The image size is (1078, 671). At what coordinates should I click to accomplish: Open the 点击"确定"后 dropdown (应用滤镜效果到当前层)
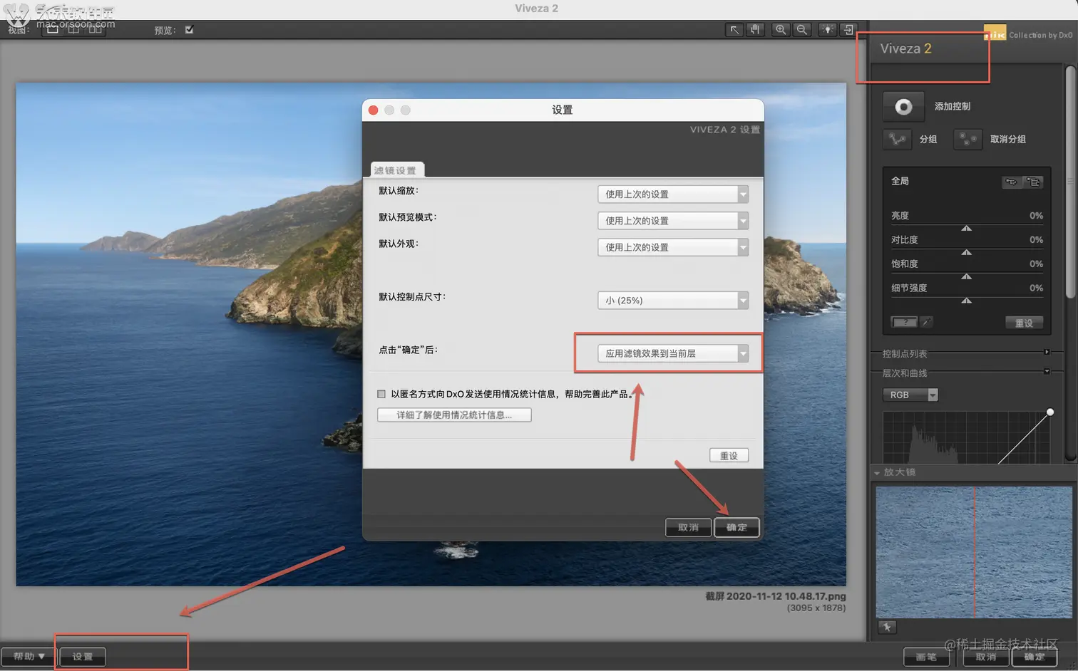click(673, 353)
